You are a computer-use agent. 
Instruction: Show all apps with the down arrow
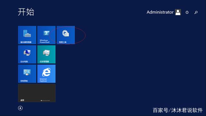20,108
